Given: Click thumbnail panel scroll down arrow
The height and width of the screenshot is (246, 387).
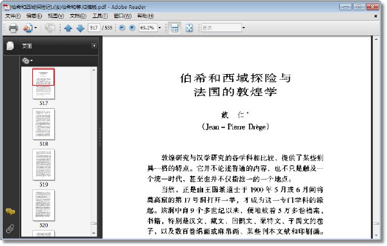Looking at the screenshot, I should pos(94,233).
